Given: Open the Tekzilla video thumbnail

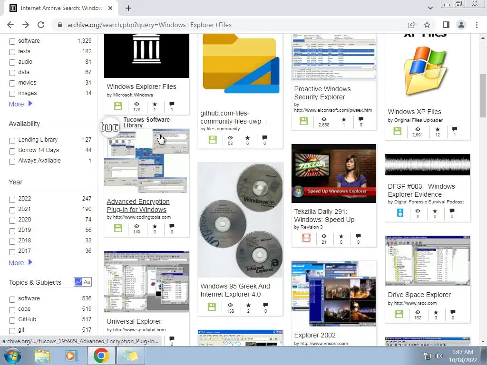Looking at the screenshot, I should pos(333,173).
